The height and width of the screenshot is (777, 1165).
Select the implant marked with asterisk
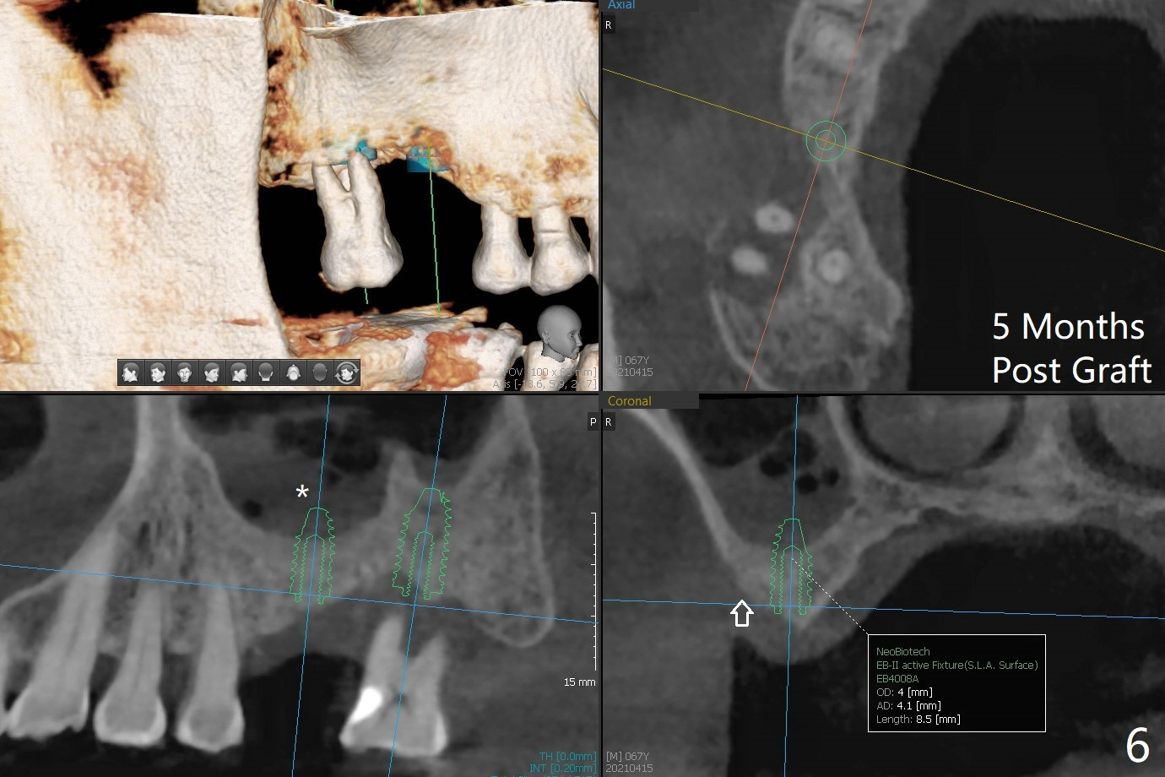click(x=313, y=556)
